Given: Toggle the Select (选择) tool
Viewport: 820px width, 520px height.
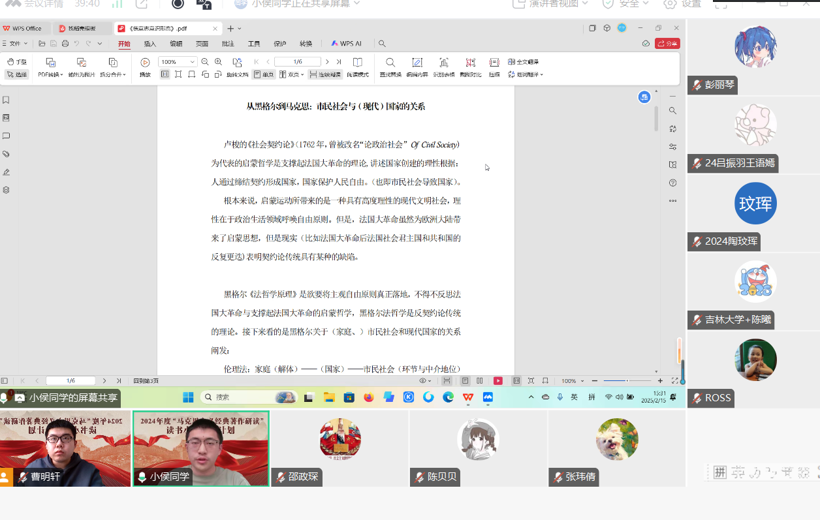Looking at the screenshot, I should click(17, 74).
